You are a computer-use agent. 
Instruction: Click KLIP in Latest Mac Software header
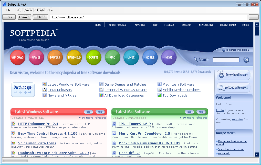coord(201,112)
